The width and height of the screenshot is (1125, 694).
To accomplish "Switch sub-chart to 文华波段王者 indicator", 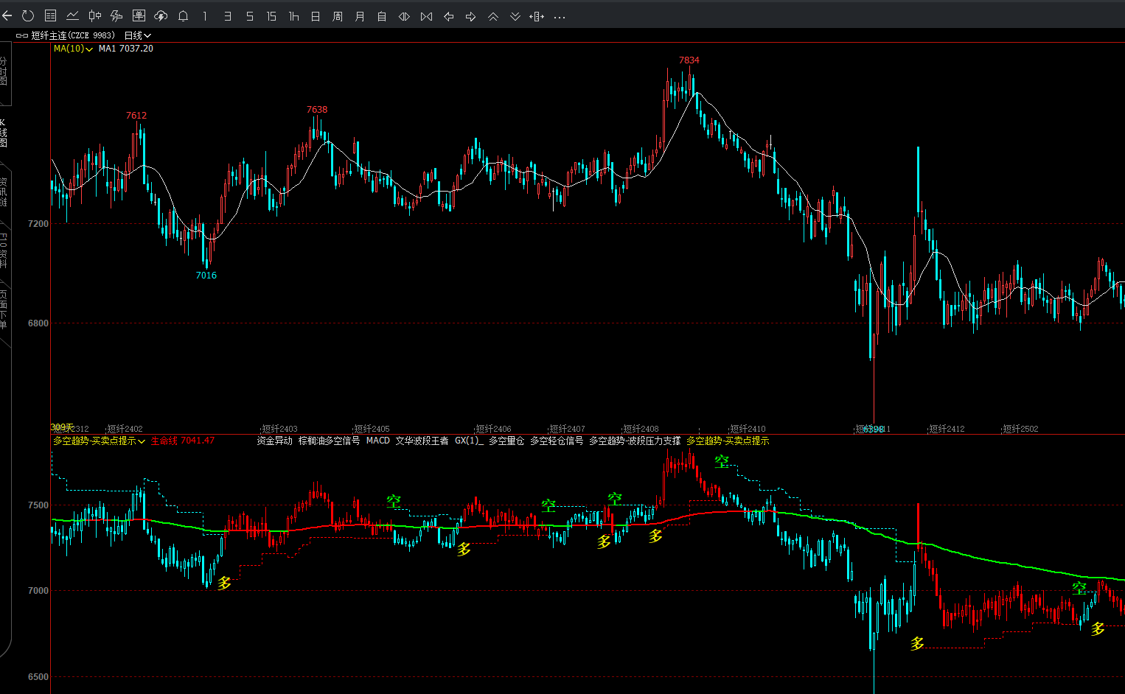I will 422,441.
